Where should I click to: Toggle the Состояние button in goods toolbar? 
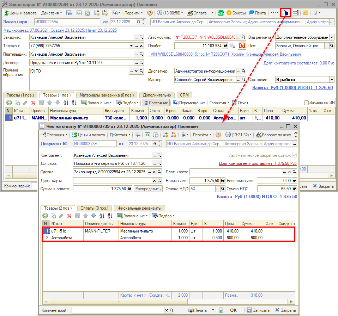pyautogui.click(x=155, y=103)
